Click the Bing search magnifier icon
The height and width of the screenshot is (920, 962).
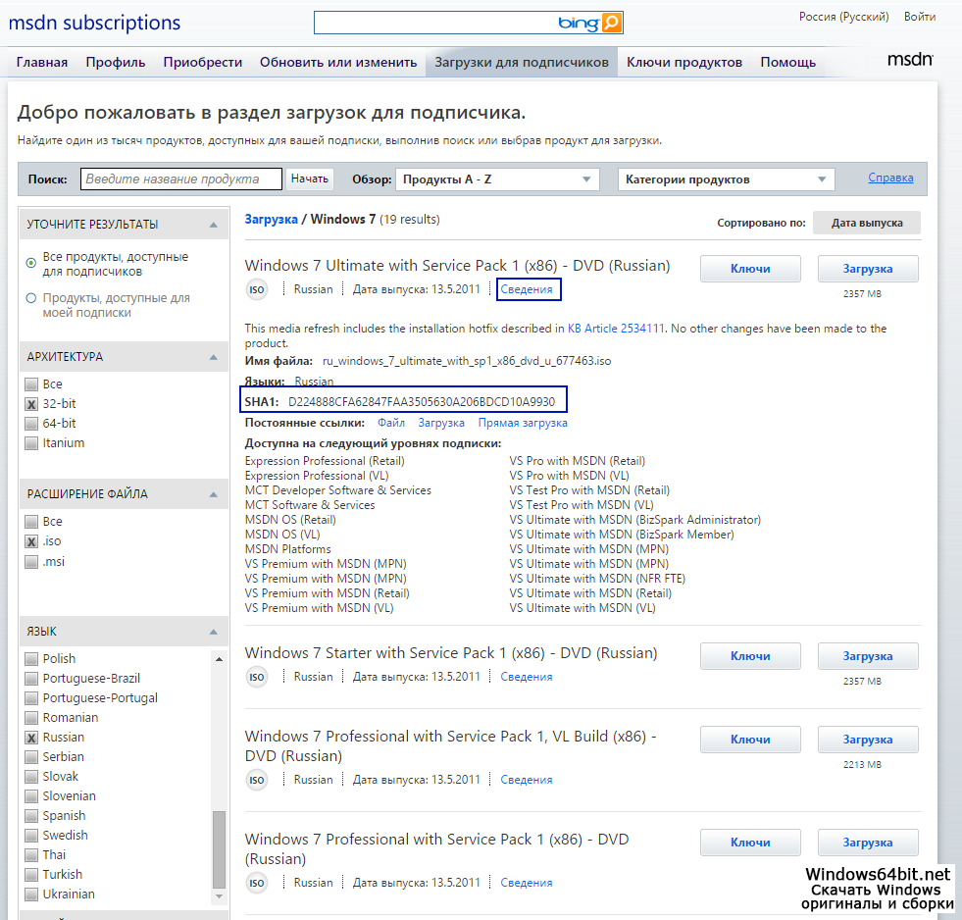tap(611, 23)
